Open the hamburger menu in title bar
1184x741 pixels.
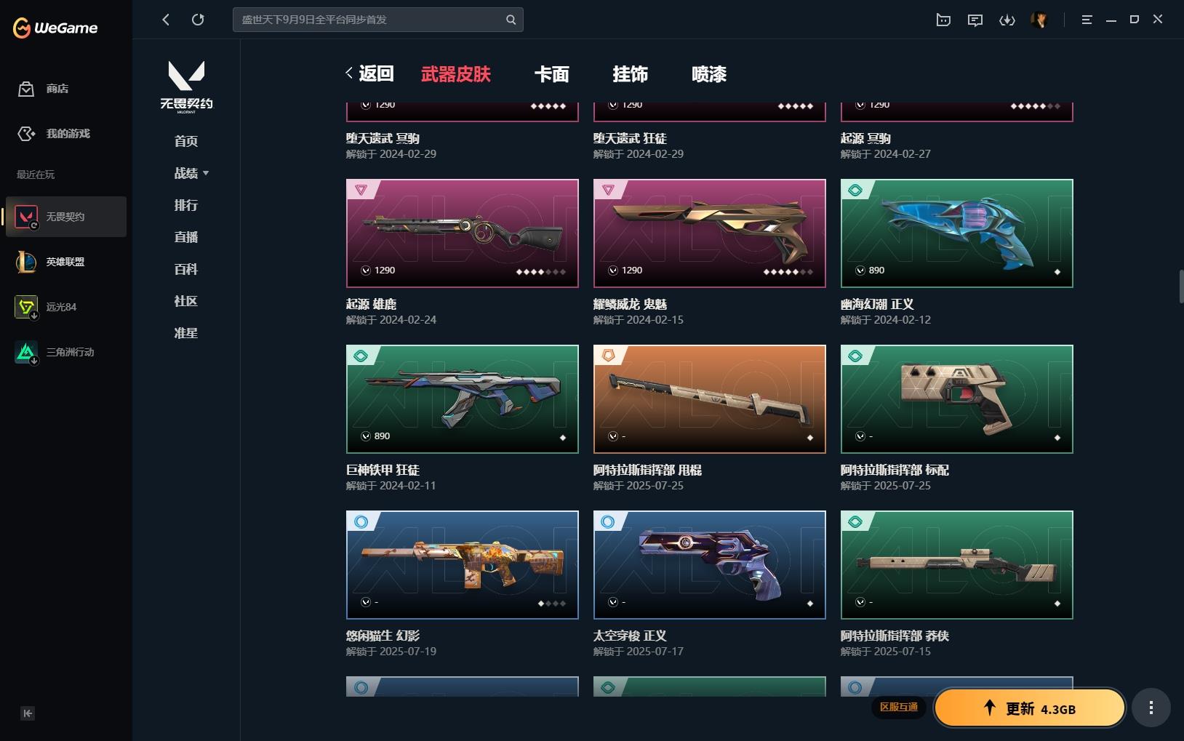coord(1087,20)
